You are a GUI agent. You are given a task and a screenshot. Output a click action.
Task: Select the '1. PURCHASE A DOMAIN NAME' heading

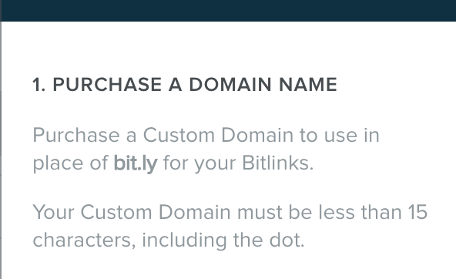click(x=185, y=85)
